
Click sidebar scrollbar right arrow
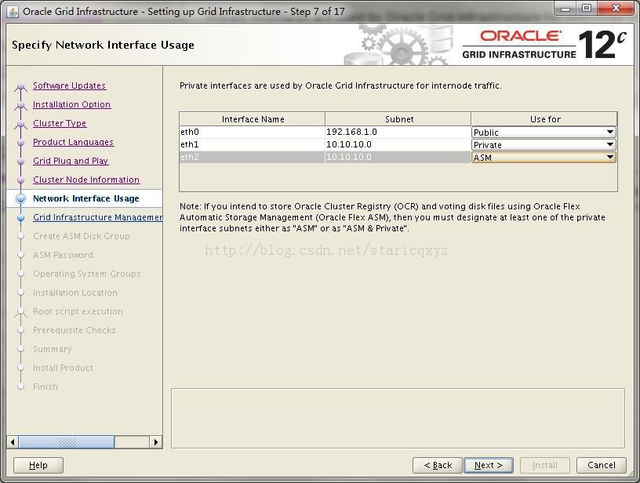coord(155,441)
